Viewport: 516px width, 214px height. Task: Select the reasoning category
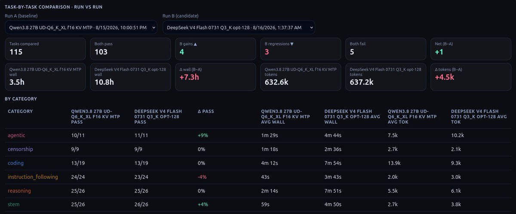19,190
